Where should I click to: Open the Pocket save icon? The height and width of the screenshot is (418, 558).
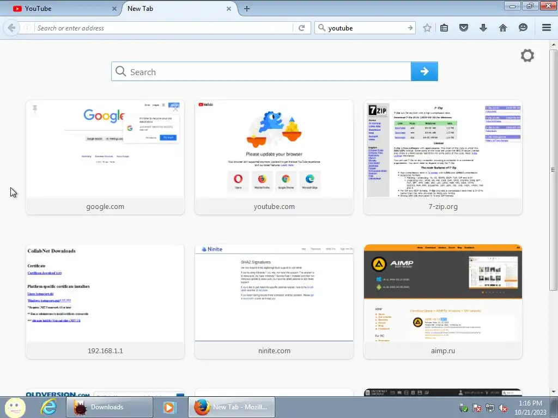click(463, 28)
